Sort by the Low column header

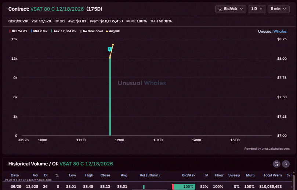72,175
